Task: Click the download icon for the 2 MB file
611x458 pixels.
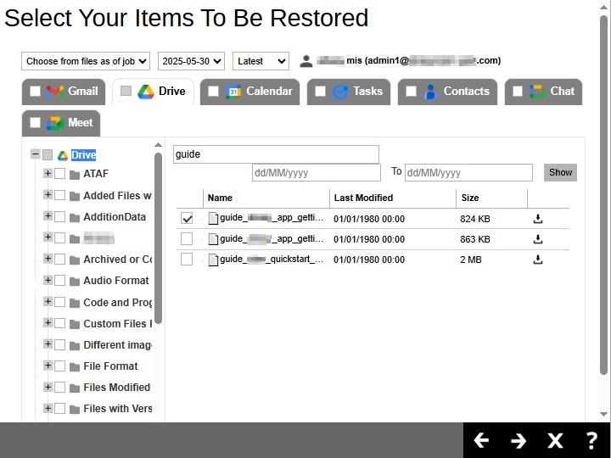Action: [537, 260]
